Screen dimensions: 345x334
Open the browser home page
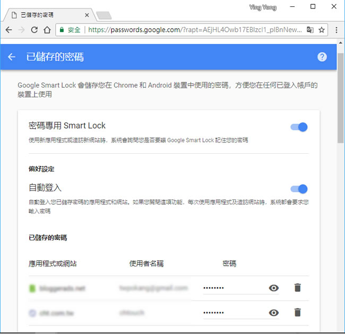(47, 30)
